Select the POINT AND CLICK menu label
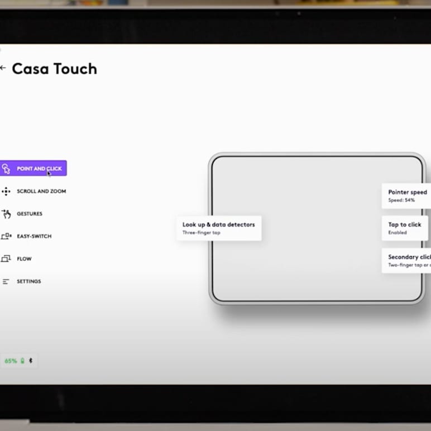 click(x=39, y=169)
